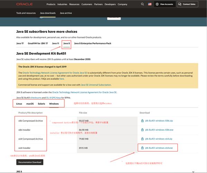
Task: Open the OL 8 GPG Keys link
Action: [x=53, y=98]
